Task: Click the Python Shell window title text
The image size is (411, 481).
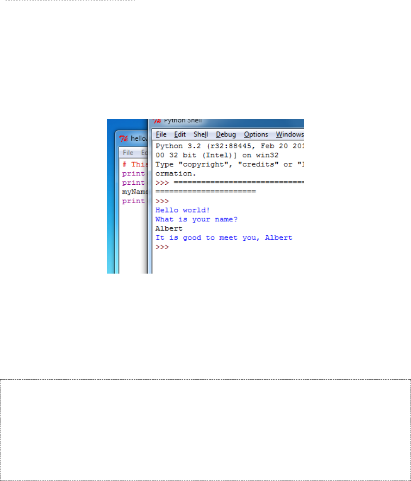Action: tap(183, 121)
